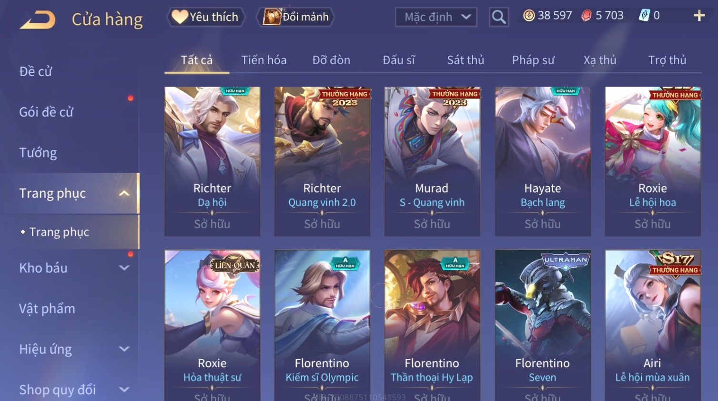This screenshot has height=401, width=718.
Task: Tap the plus icon to add currency
Action: tap(699, 16)
